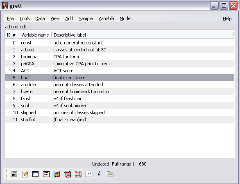Open command reference lifebuoy icon
The width and height of the screenshot is (240, 184).
coord(78,174)
